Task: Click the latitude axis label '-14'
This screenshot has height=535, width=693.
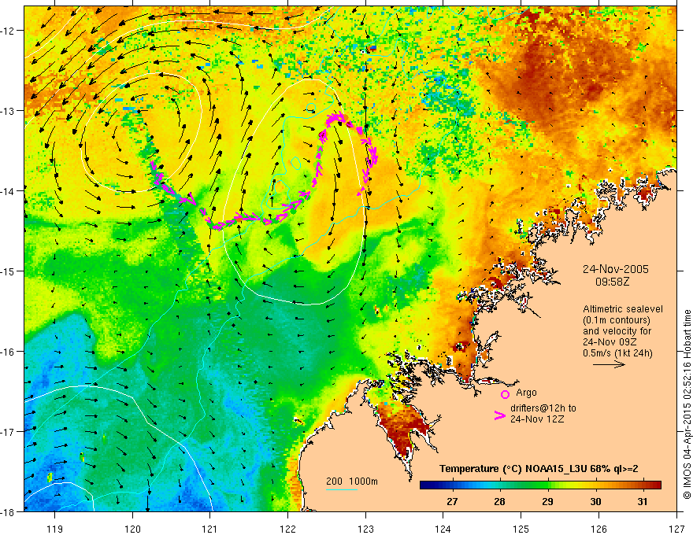Action: point(8,191)
